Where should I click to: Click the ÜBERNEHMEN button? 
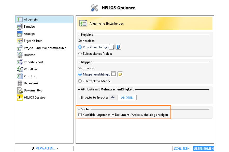tap(204, 148)
